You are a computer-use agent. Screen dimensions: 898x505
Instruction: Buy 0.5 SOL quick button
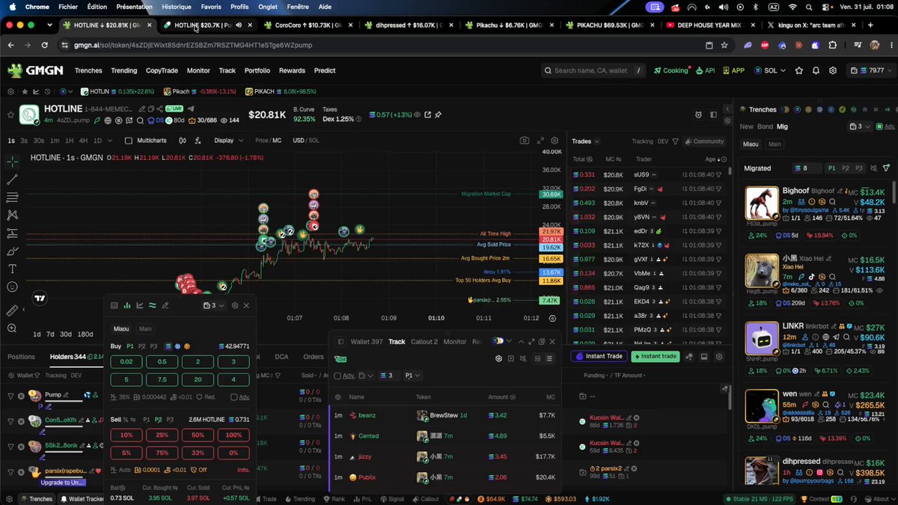tap(162, 362)
